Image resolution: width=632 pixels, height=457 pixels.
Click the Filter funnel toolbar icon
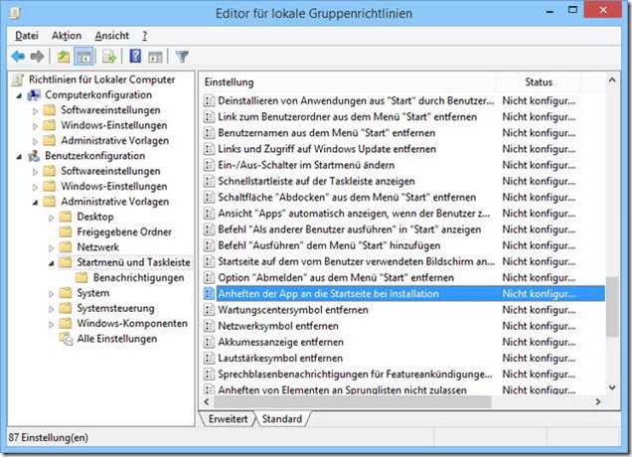point(182,57)
